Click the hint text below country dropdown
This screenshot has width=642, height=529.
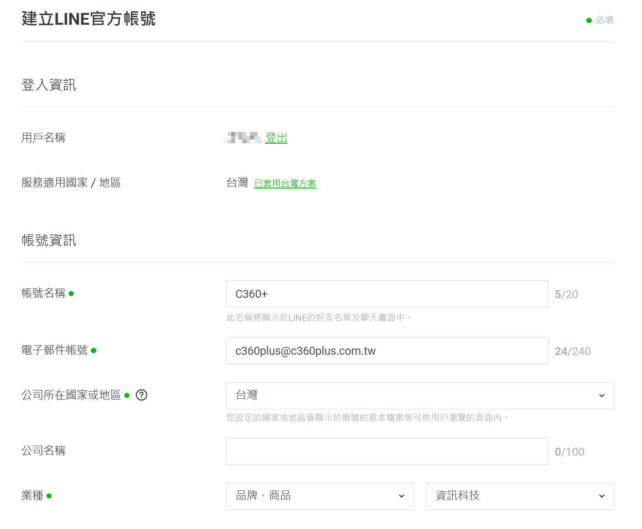[x=368, y=418]
